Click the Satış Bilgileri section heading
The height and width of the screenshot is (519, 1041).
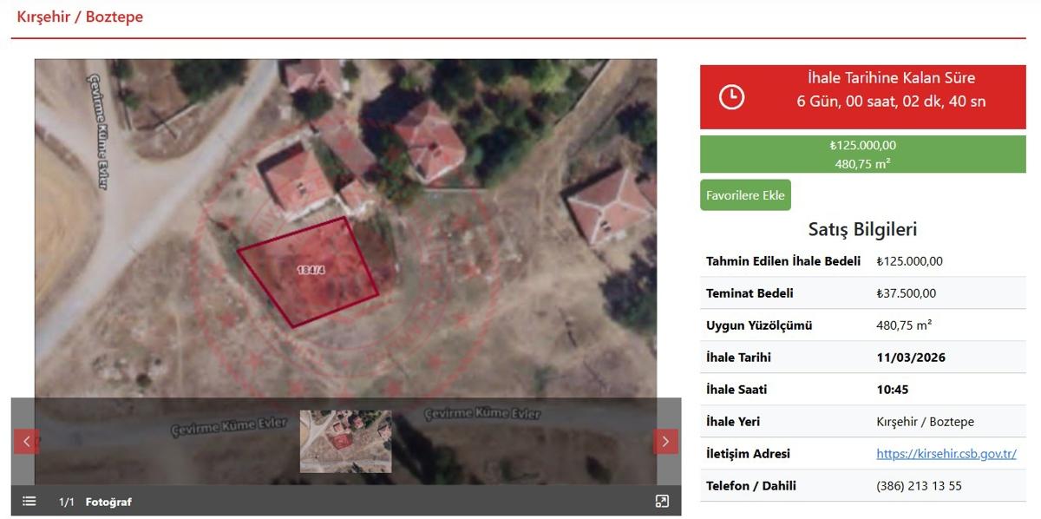click(x=862, y=229)
